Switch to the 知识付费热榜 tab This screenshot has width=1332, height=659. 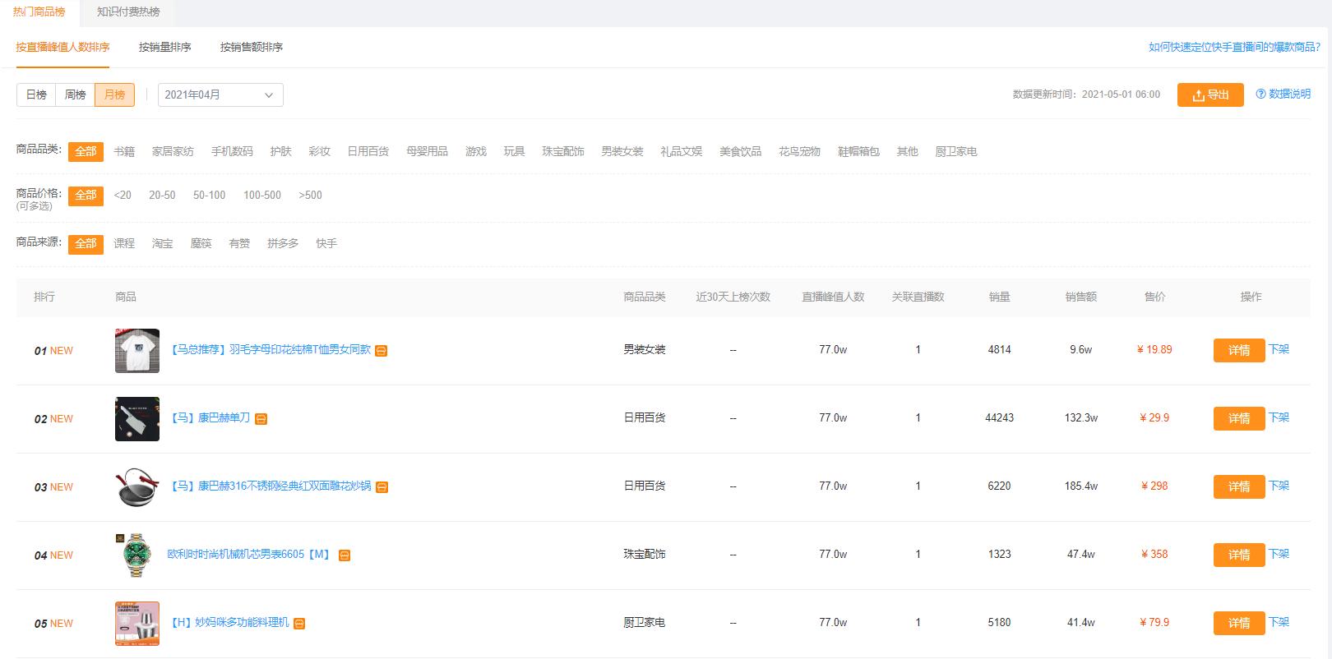128,12
